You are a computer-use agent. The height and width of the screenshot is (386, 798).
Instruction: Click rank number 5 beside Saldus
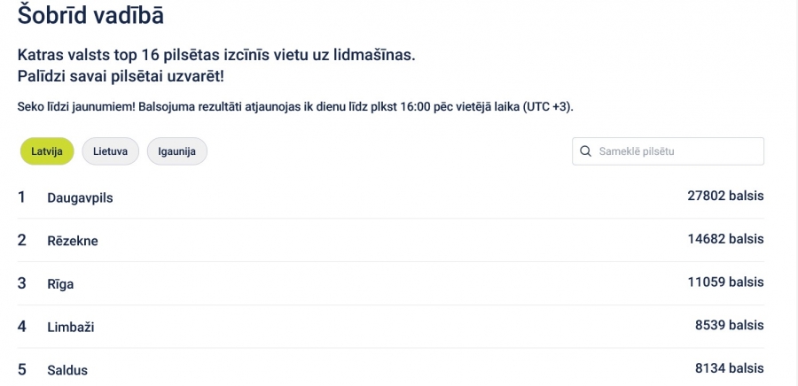click(x=22, y=369)
